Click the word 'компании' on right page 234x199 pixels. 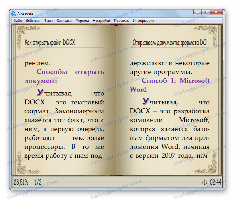click(x=146, y=120)
